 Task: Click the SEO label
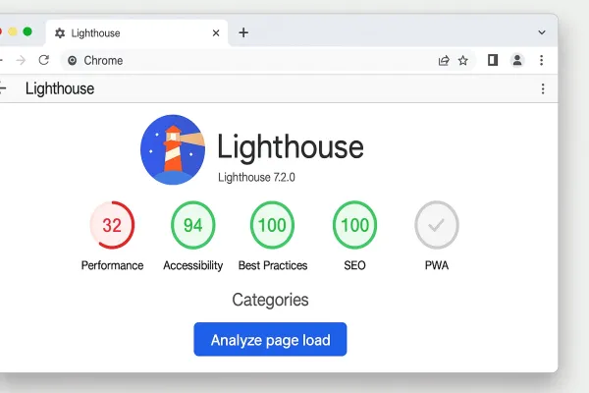[x=354, y=265]
